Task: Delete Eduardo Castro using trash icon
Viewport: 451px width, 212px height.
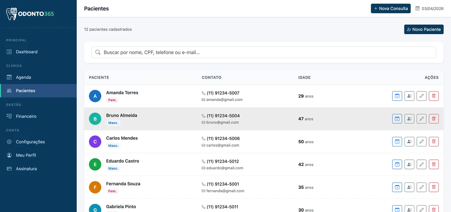Action: [434, 164]
